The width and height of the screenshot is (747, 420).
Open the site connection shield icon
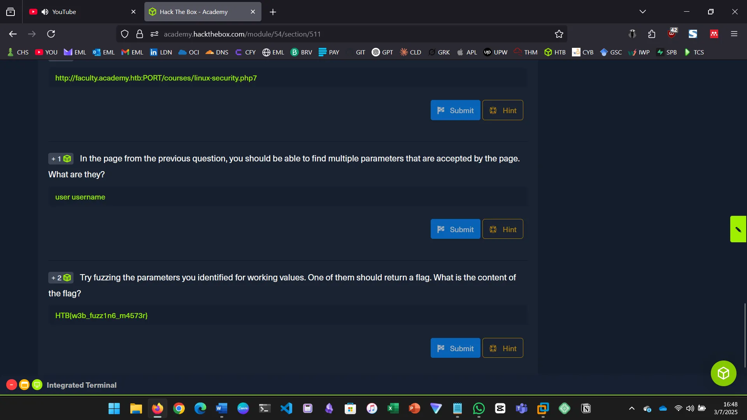(124, 34)
